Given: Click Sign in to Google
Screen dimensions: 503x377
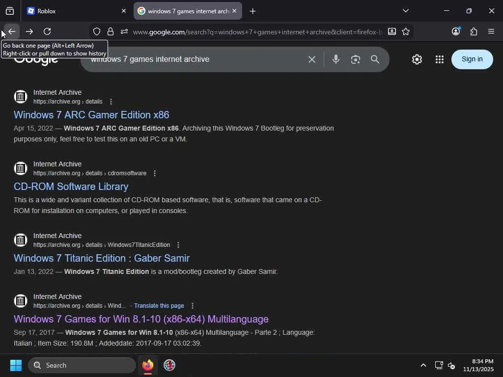Looking at the screenshot, I should (472, 59).
